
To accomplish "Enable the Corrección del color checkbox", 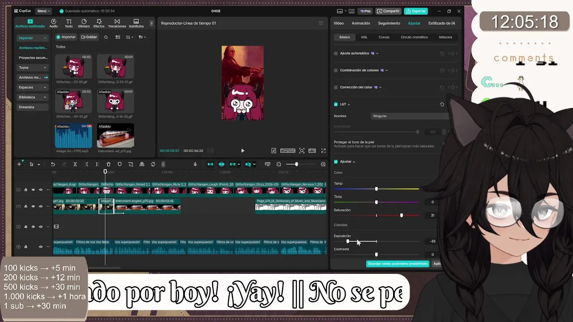I will click(x=336, y=87).
